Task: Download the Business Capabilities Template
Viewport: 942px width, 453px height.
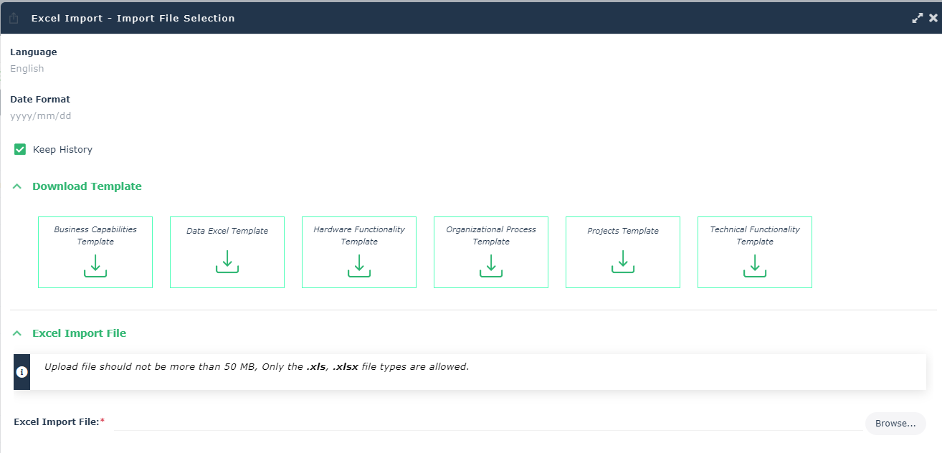Action: 95,265
